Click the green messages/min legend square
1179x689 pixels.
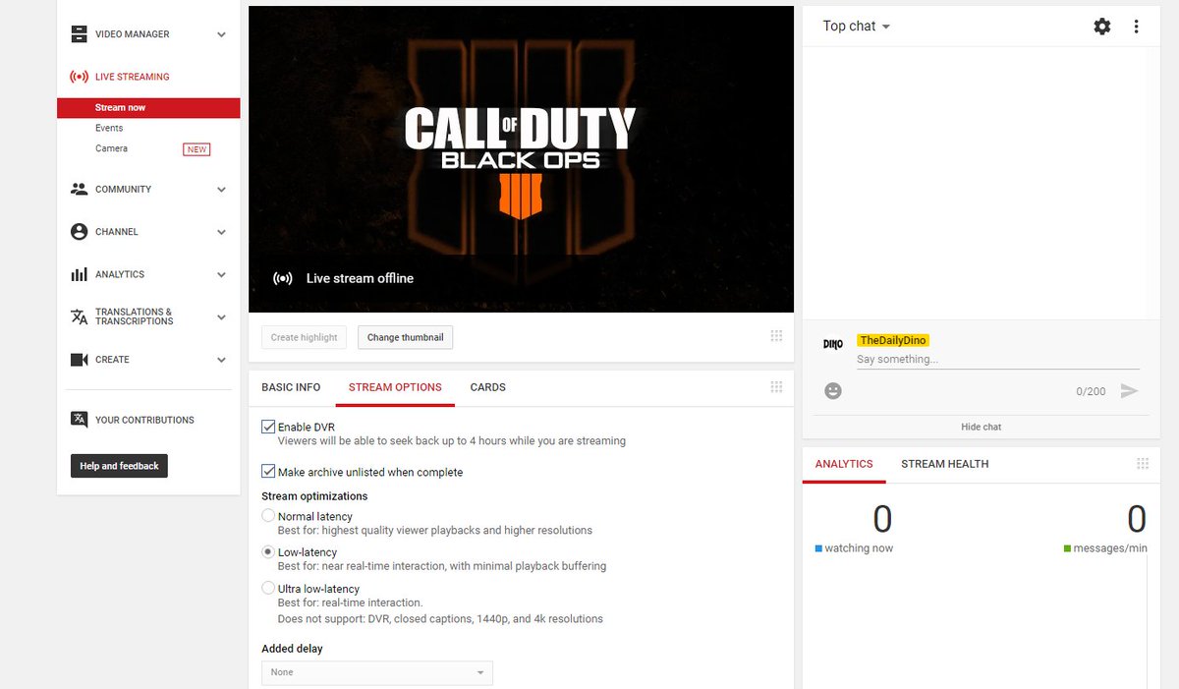[x=1067, y=548]
